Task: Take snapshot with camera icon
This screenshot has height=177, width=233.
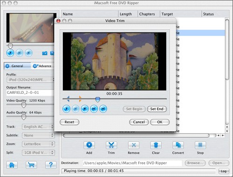Action: pyautogui.click(x=45, y=53)
